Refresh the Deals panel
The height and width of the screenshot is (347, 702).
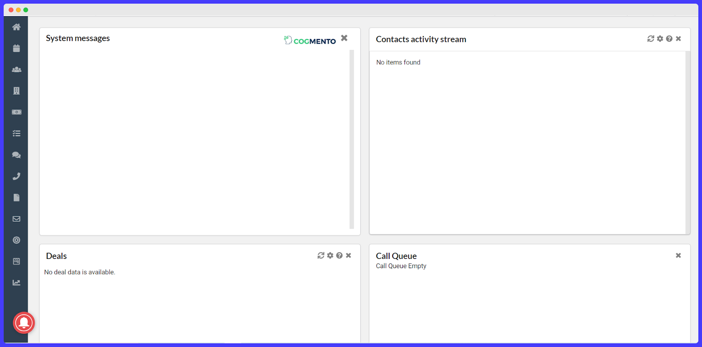[x=321, y=255]
